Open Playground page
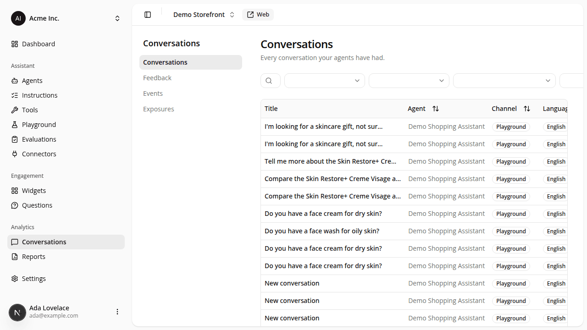The height and width of the screenshot is (330, 587). click(x=66, y=125)
